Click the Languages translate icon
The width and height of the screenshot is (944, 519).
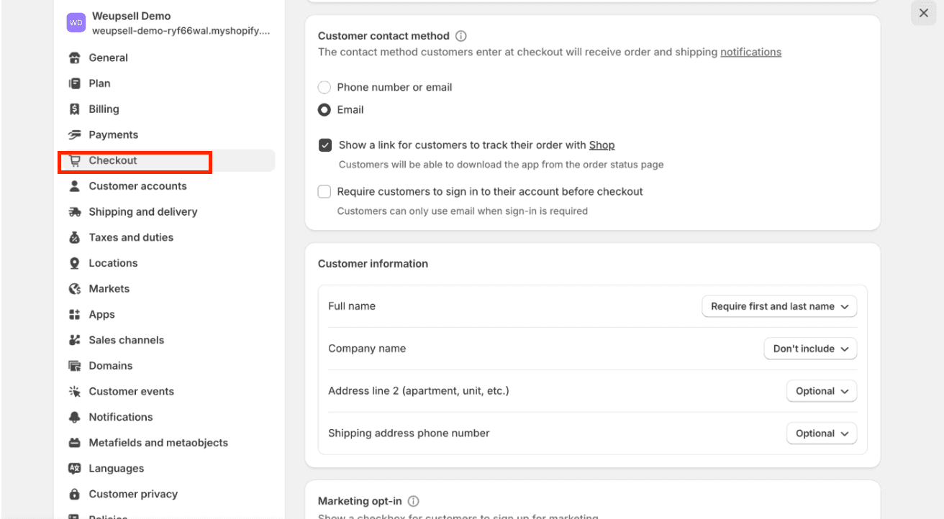pyautogui.click(x=74, y=469)
